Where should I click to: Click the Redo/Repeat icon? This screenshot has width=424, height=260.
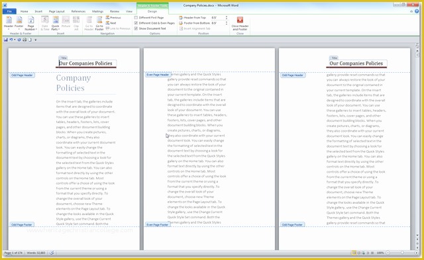(19, 40)
